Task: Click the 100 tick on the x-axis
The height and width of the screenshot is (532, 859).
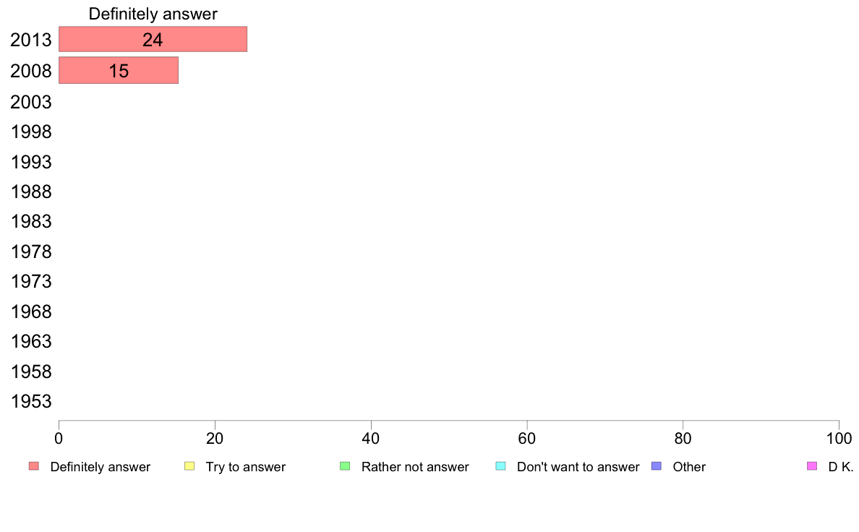Action: click(839, 439)
